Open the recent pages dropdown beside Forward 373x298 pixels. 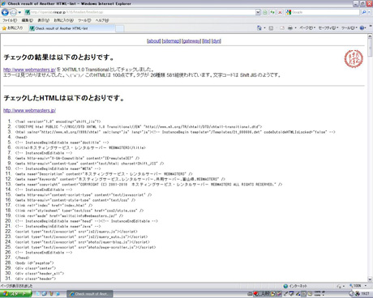(x=19, y=12)
